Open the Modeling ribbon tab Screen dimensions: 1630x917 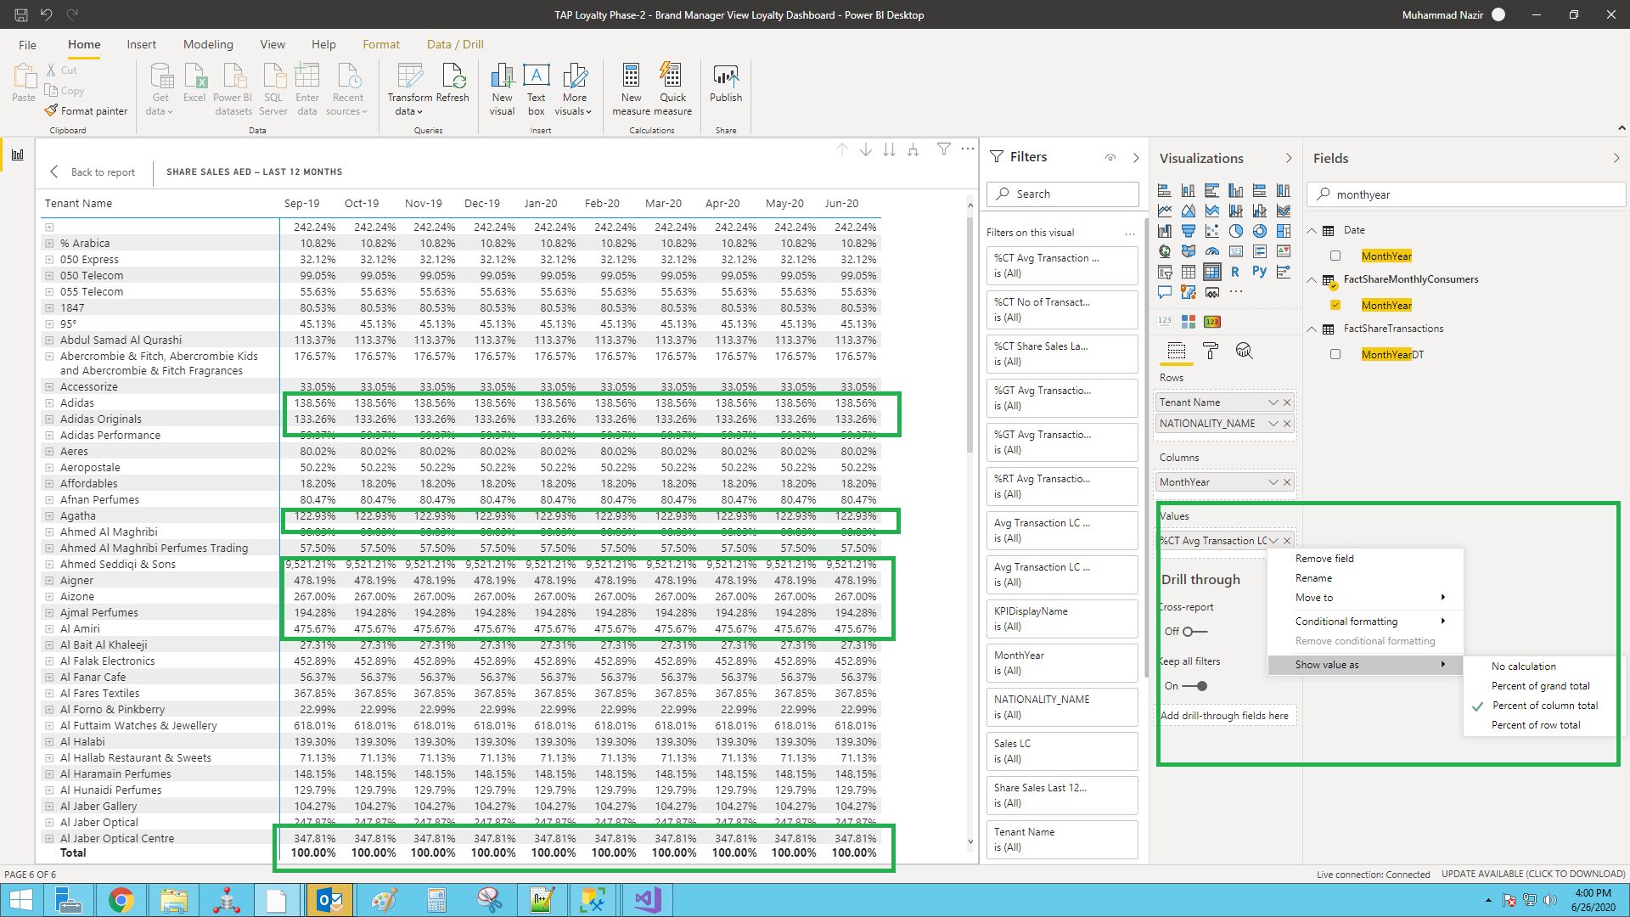tap(208, 44)
